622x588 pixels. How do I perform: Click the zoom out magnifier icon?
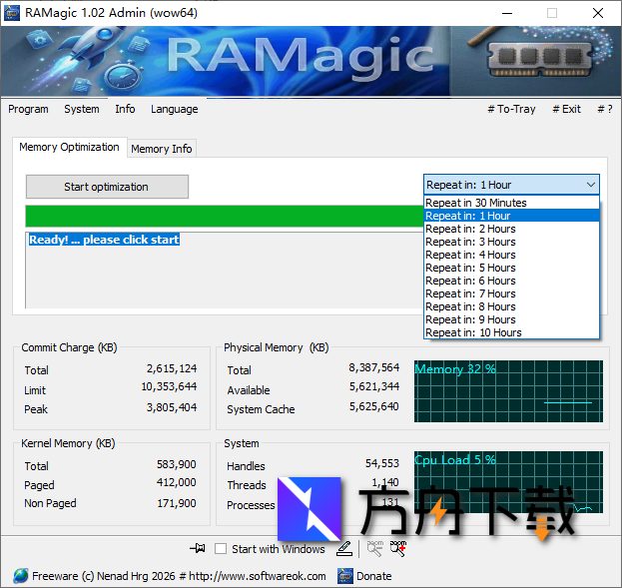[x=374, y=549]
